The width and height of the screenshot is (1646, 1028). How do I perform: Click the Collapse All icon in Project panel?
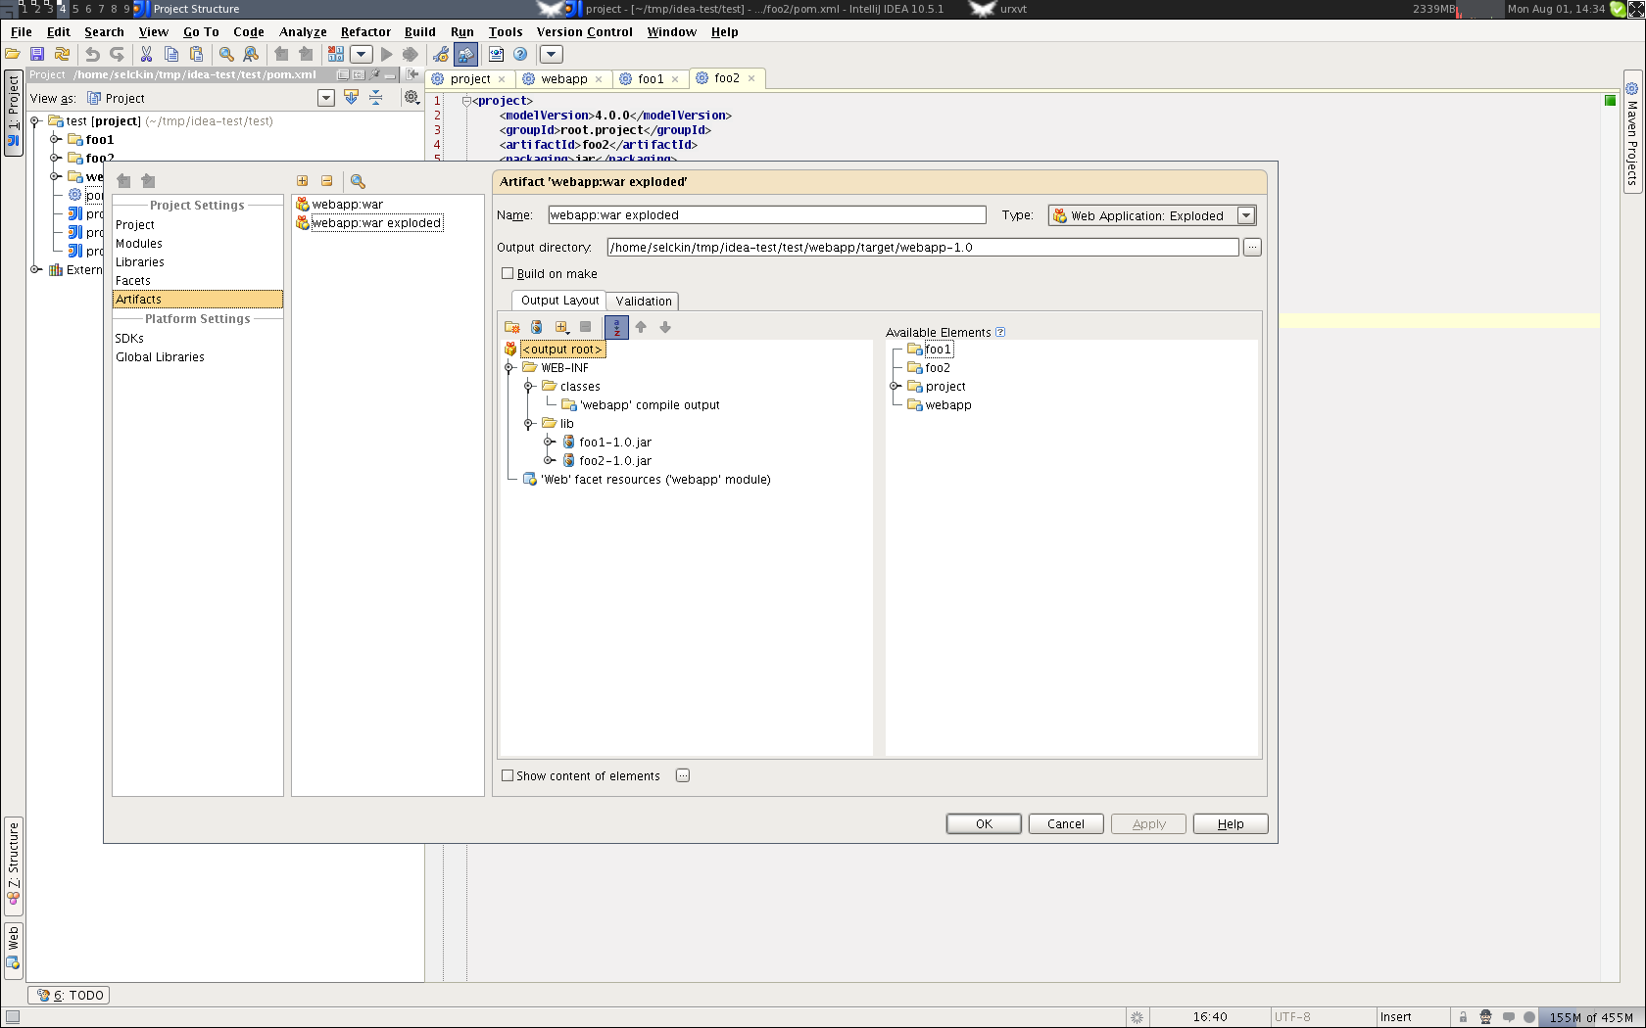pos(375,98)
